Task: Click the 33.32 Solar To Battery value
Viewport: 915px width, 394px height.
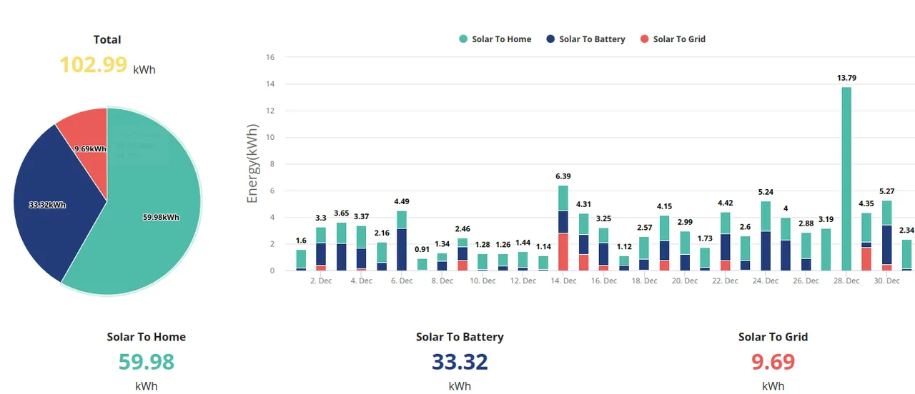Action: 460,362
